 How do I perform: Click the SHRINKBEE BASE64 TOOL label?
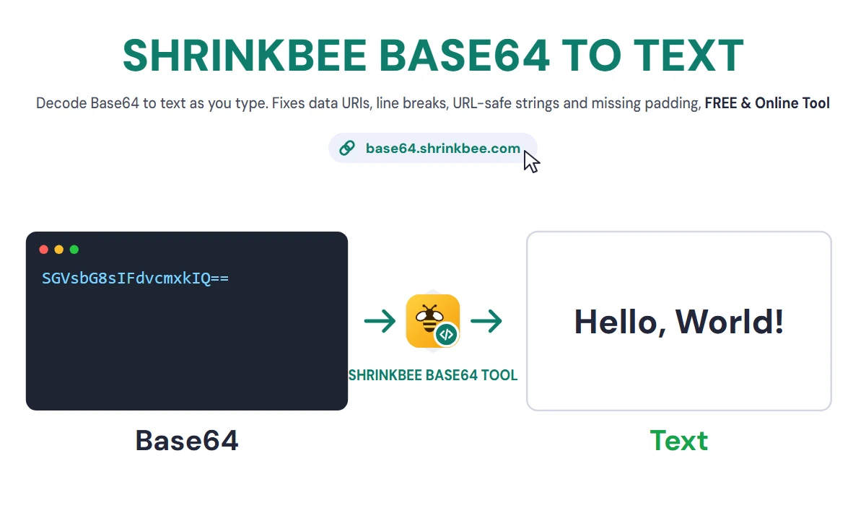tap(432, 375)
